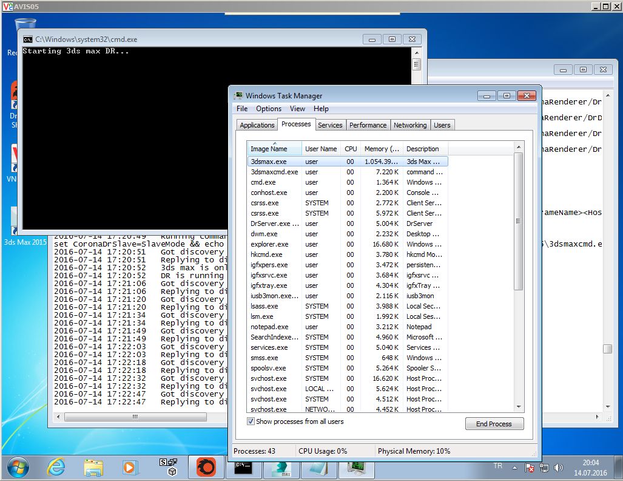Image resolution: width=623 pixels, height=481 pixels.
Task: Open the Options menu in Task Manager
Action: [269, 109]
